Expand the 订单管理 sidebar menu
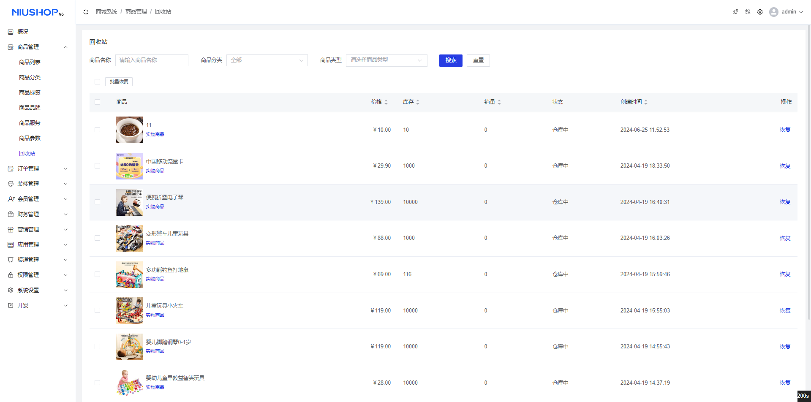This screenshot has height=402, width=811. [38, 168]
